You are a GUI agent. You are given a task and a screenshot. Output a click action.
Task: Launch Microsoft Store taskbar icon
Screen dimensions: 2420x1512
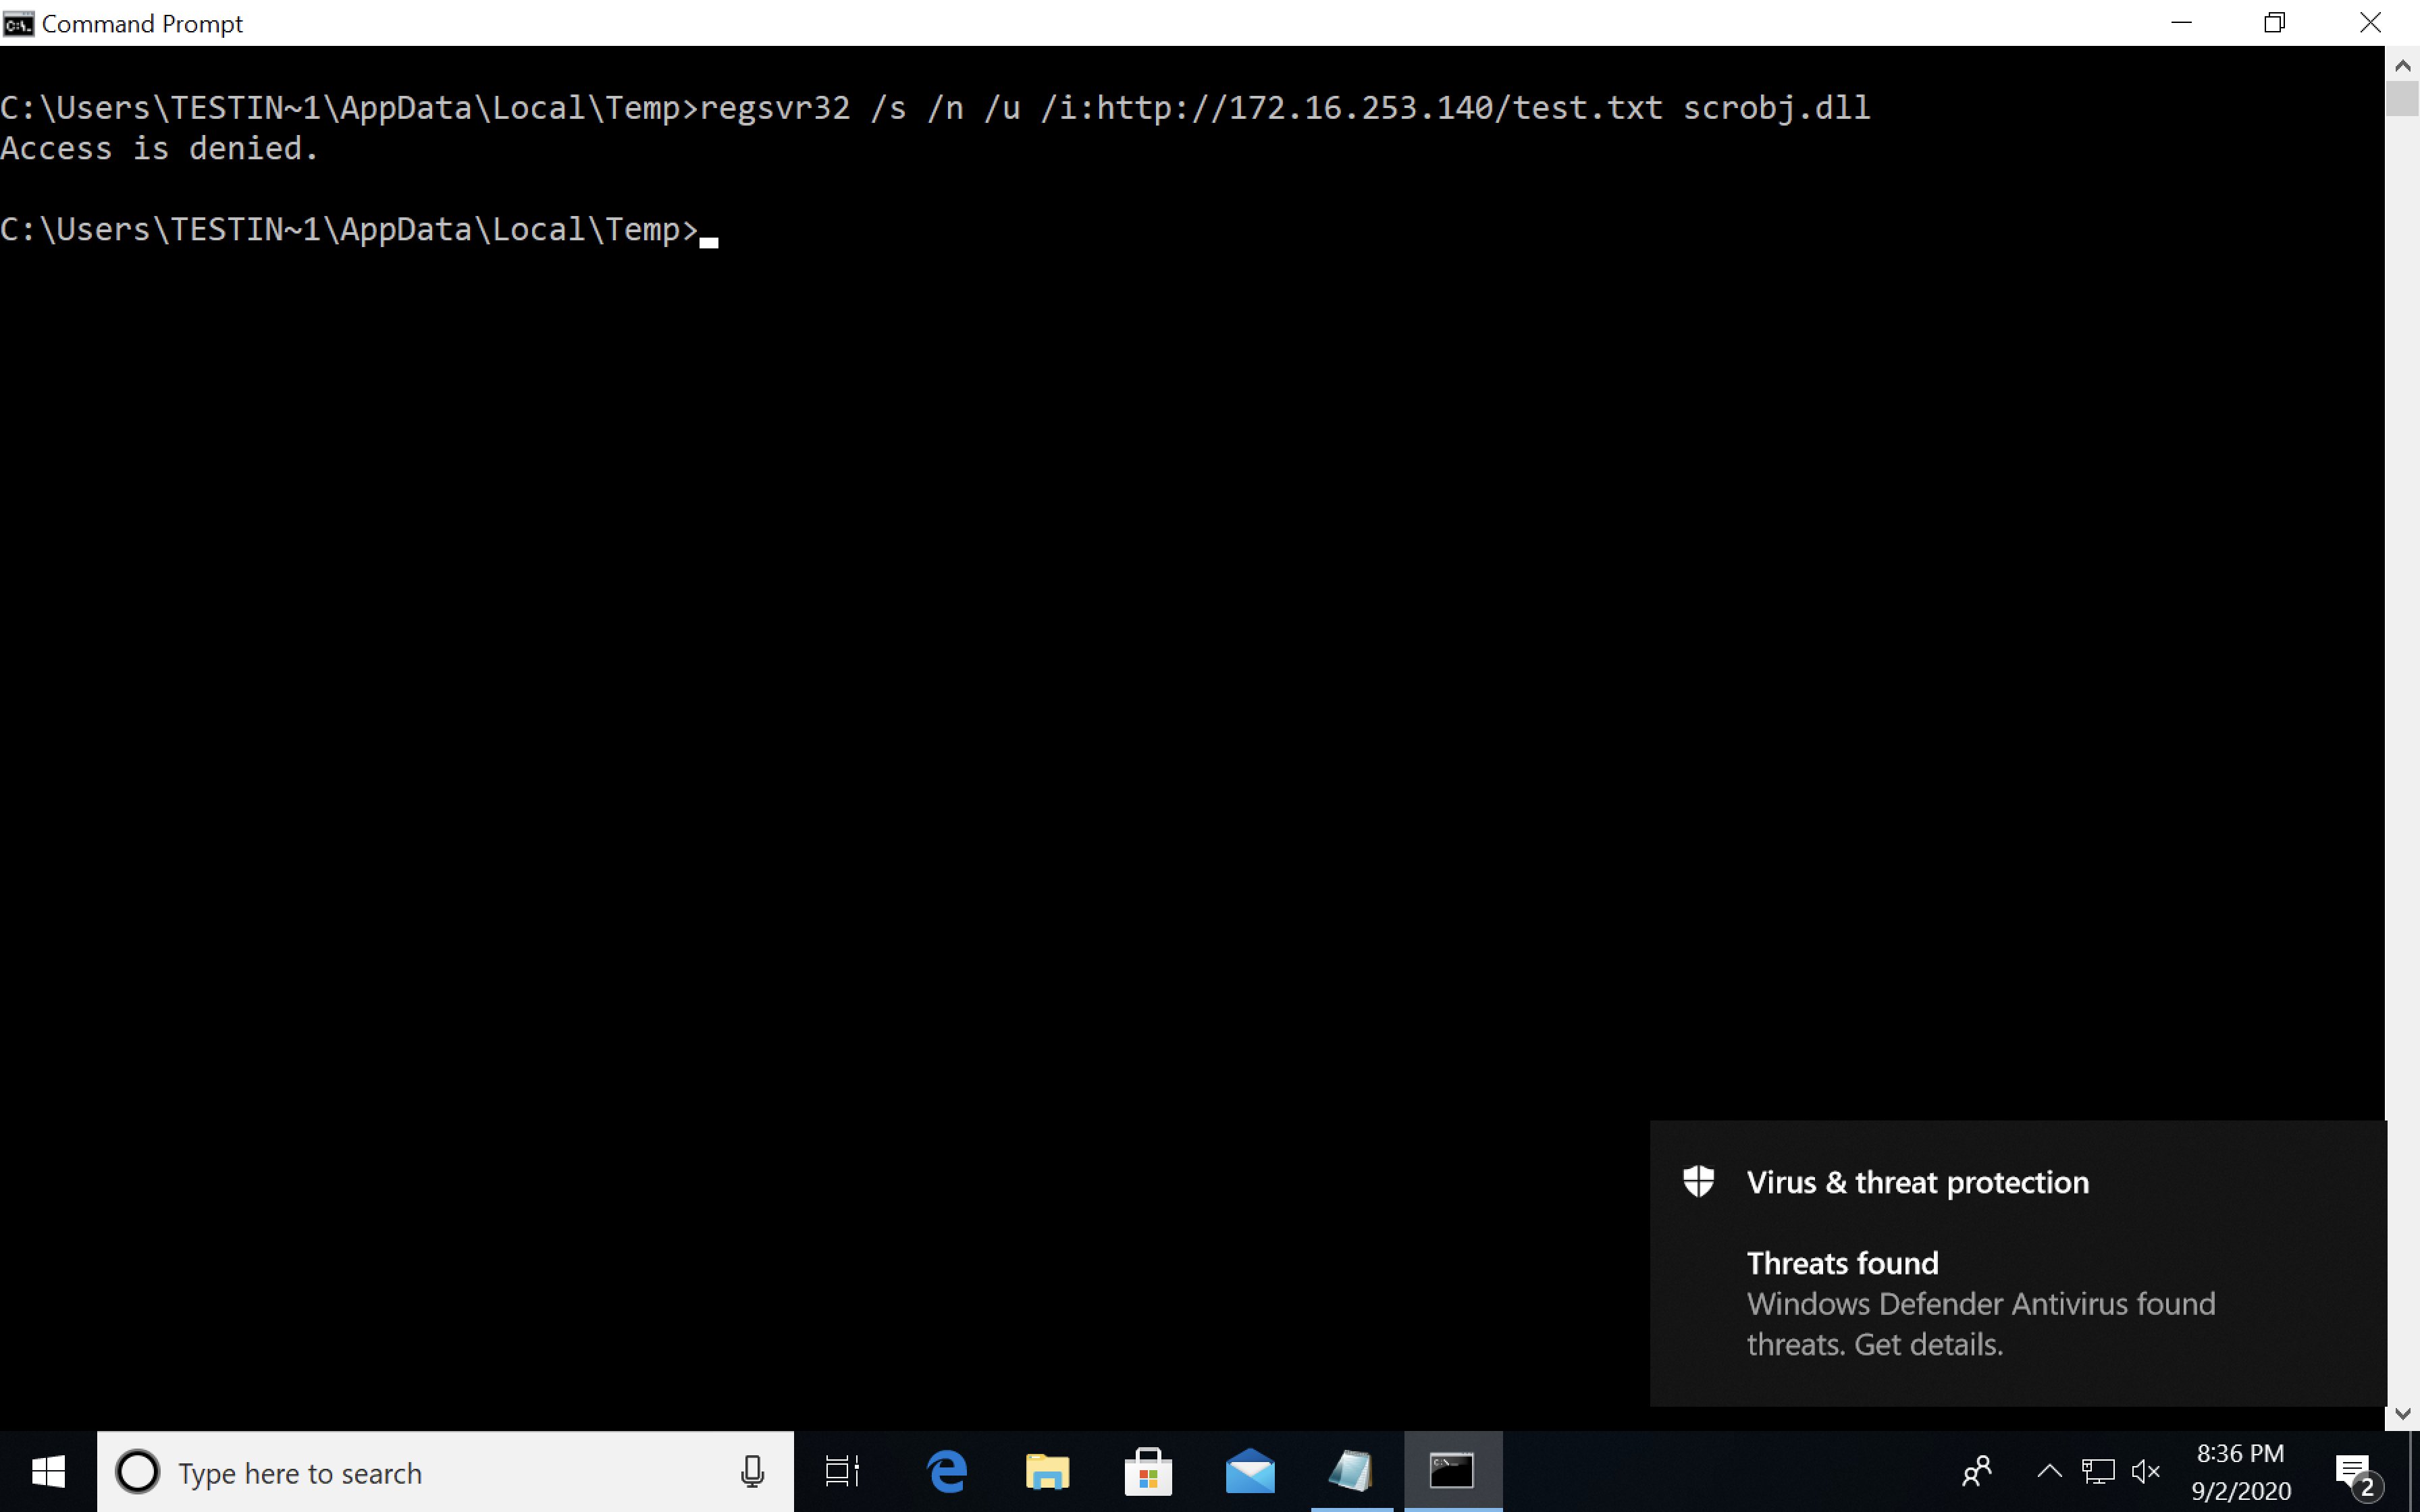1148,1472
